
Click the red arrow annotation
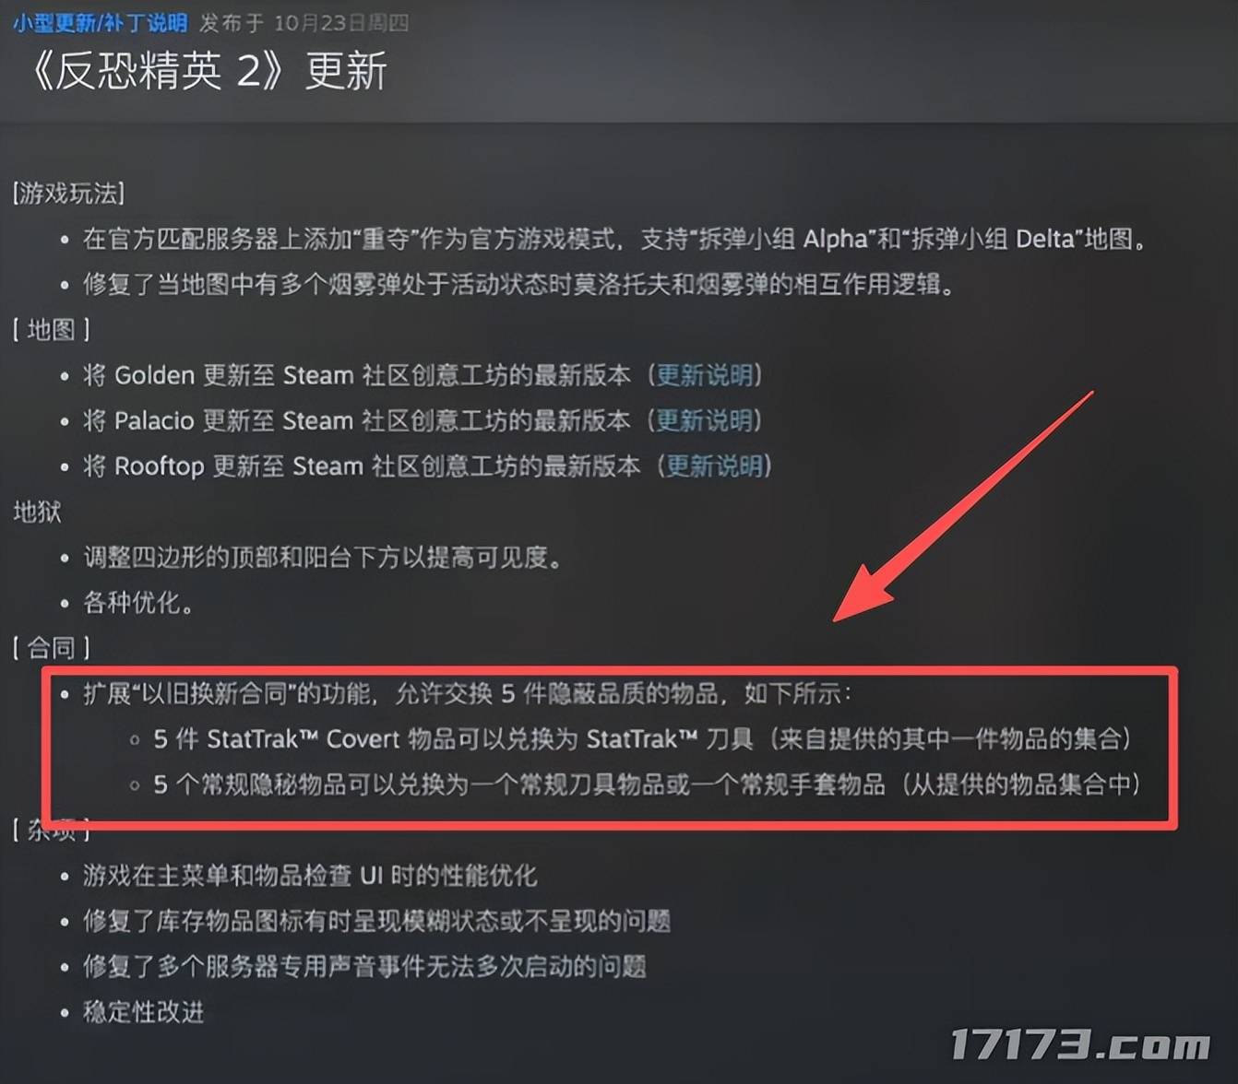coord(963,506)
